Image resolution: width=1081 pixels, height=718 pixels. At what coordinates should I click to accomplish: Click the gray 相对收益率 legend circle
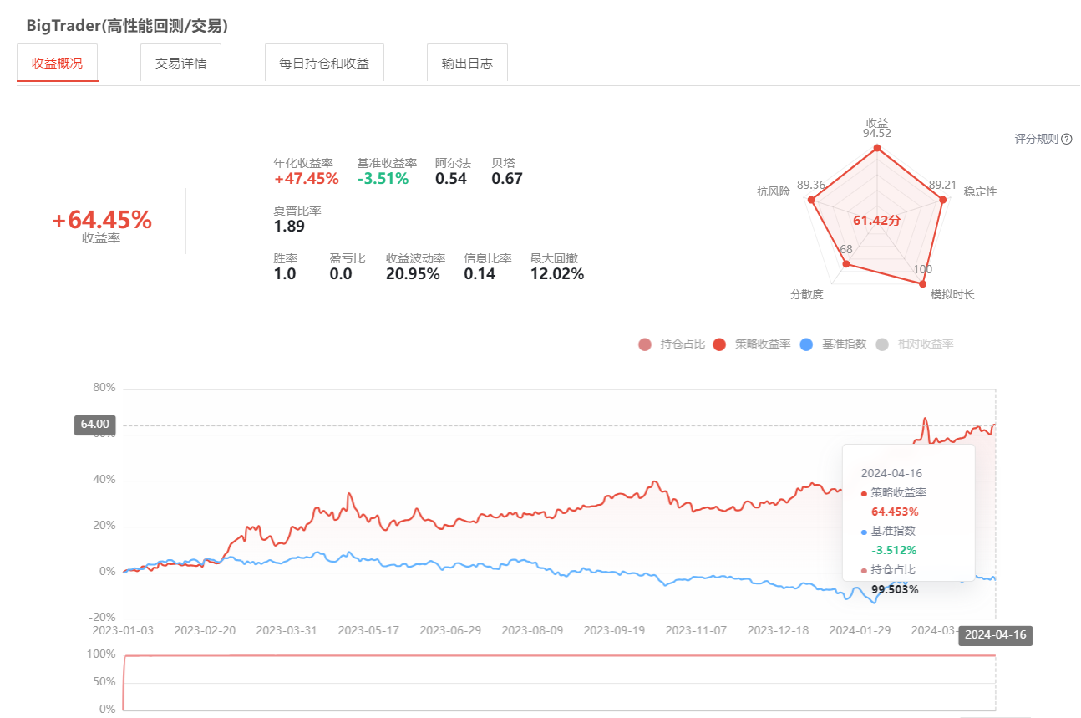coord(881,344)
